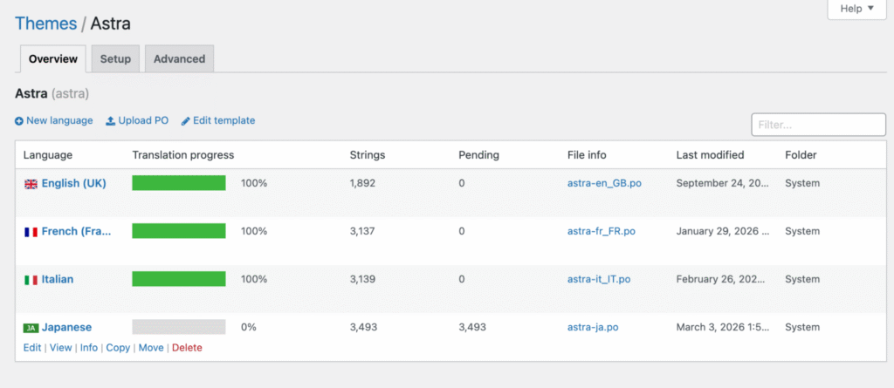Image resolution: width=894 pixels, height=388 pixels.
Task: Click the Italian translation progress bar
Action: coord(179,279)
